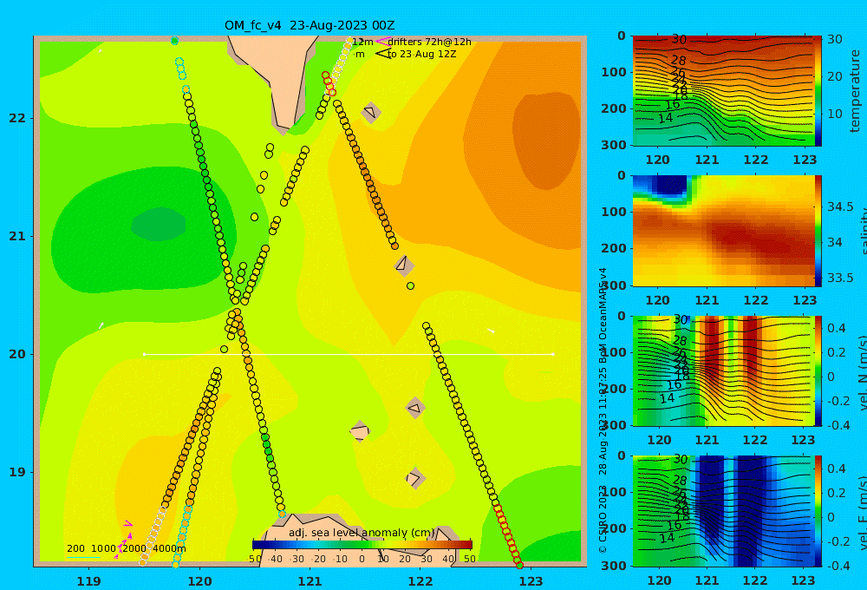The width and height of the screenshot is (867, 590).
Task: Select the island triangle marker near 20.75N 121.85E
Action: coord(404,265)
